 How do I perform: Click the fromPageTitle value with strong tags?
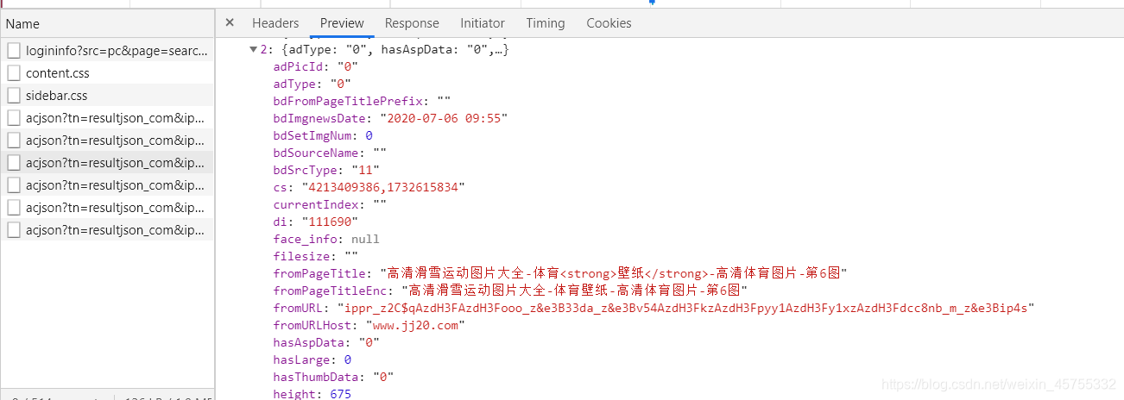(x=614, y=273)
